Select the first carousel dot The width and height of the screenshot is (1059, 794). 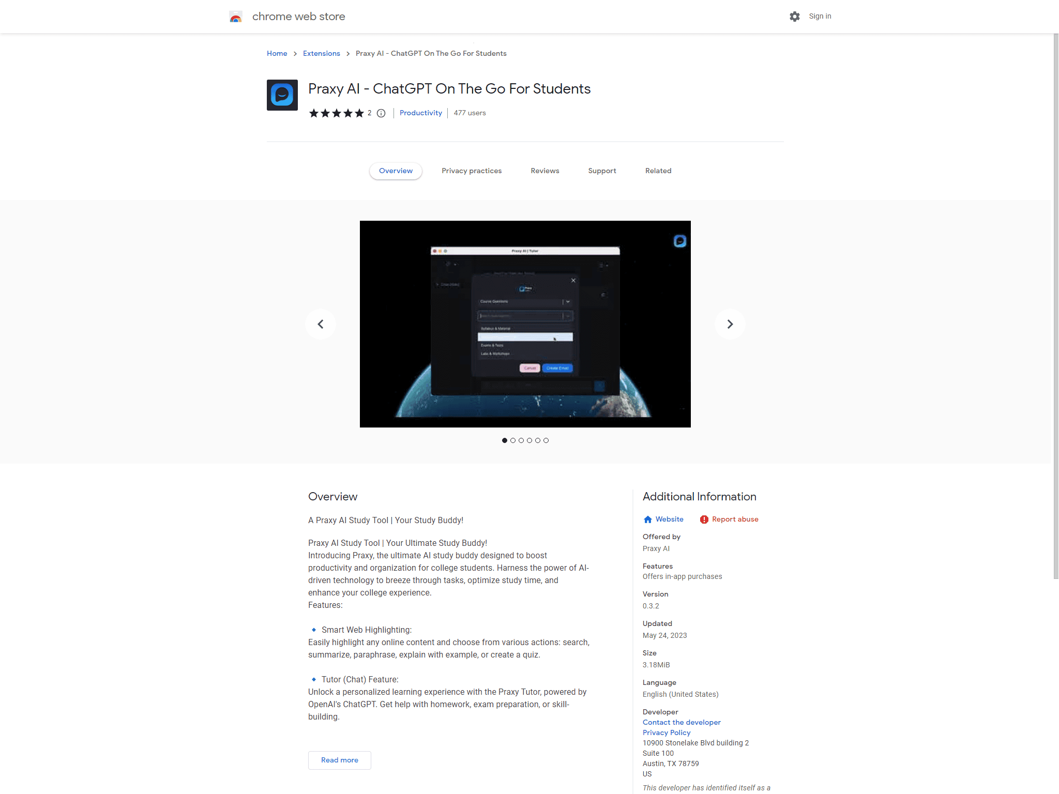pyautogui.click(x=505, y=440)
